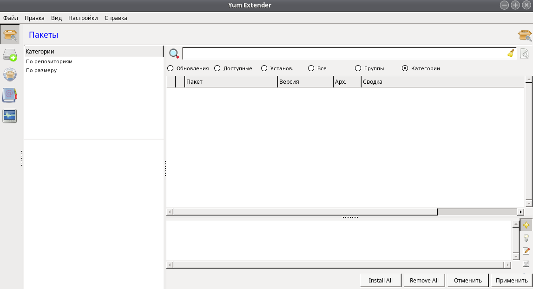This screenshot has height=289, width=533.
Task: Maximize the Yum Extender window
Action: [x=515, y=5]
